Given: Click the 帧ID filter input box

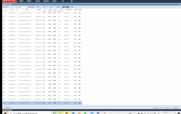Looking at the screenshot, I should (12, 12).
